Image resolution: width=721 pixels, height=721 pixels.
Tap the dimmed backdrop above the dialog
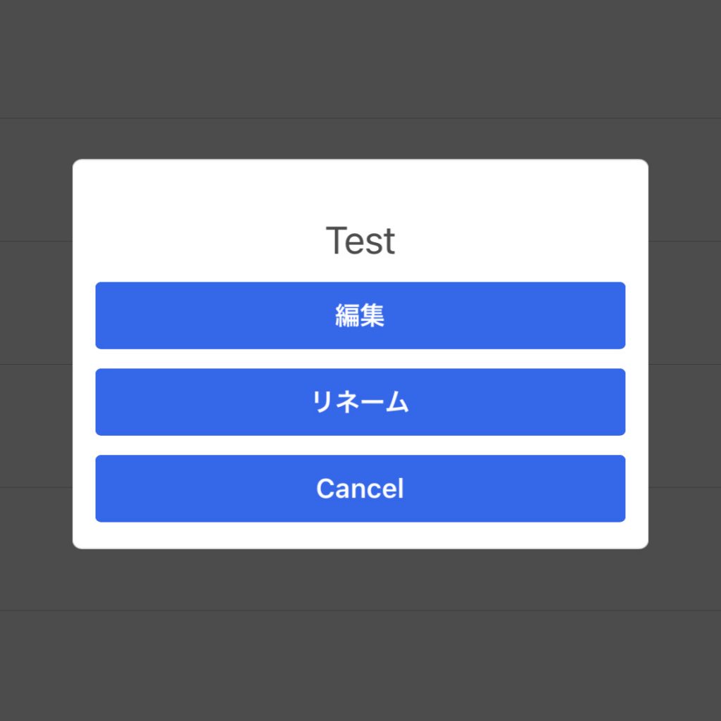point(360,79)
